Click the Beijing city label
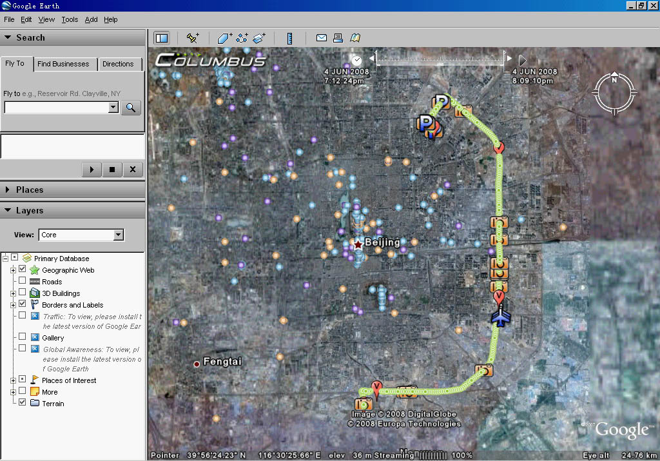Screen dimensions: 660x461 (x=382, y=242)
